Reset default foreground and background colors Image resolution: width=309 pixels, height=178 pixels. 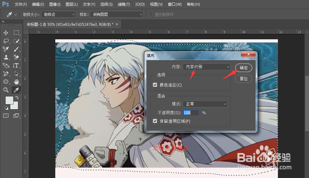(7, 108)
